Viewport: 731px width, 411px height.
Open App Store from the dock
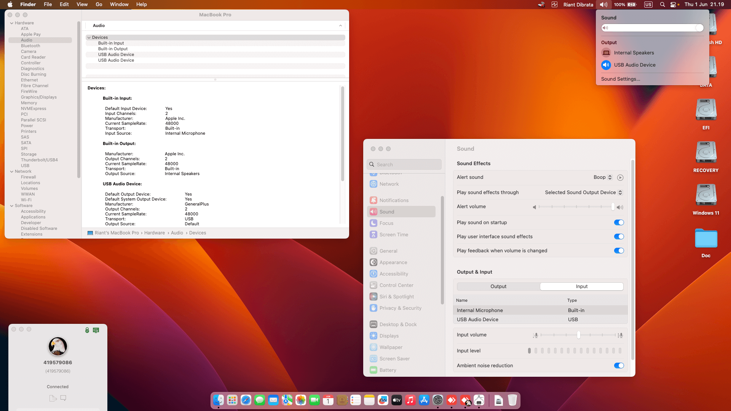click(424, 400)
